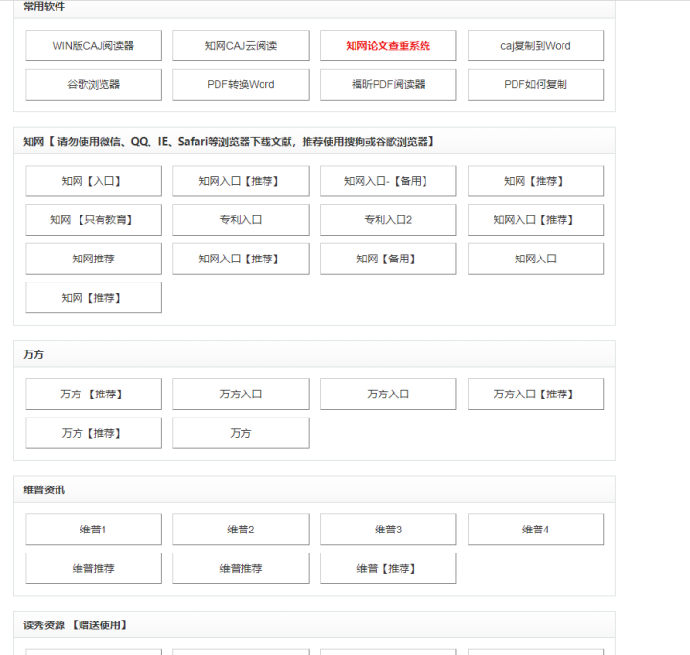Click the 谷歌浏览器 button
690x655 pixels.
[93, 84]
